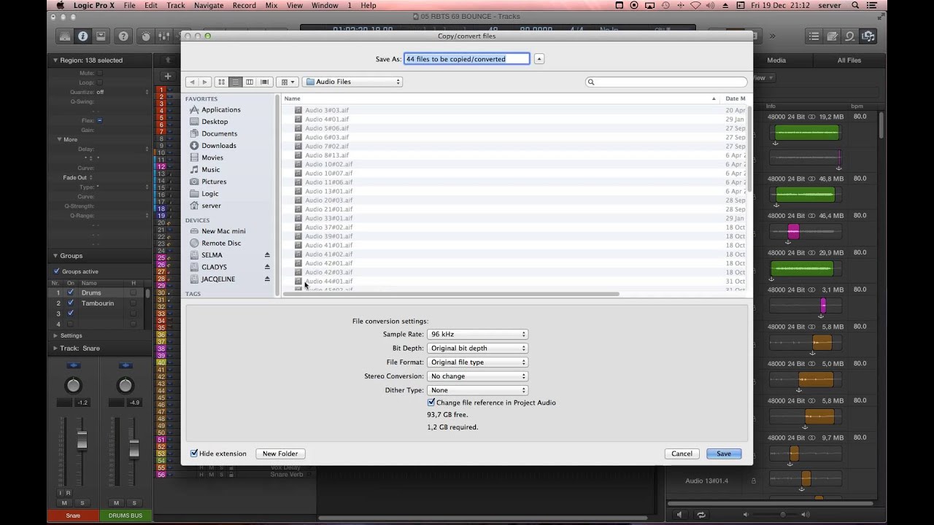Click the Save As filename field
This screenshot has height=525, width=934.
[467, 59]
